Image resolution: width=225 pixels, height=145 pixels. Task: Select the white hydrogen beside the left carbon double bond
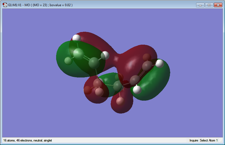pos(105,55)
